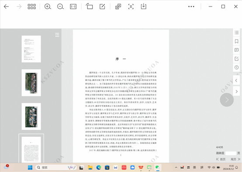242x172 pixels.
Task: Toggle the thumbnail panel list icon
Action: click(x=57, y=35)
